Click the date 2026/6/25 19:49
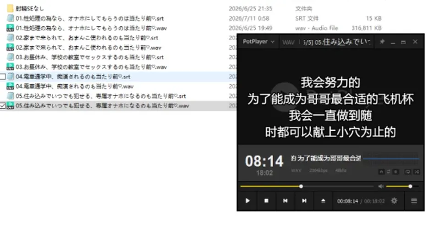 click(250, 28)
